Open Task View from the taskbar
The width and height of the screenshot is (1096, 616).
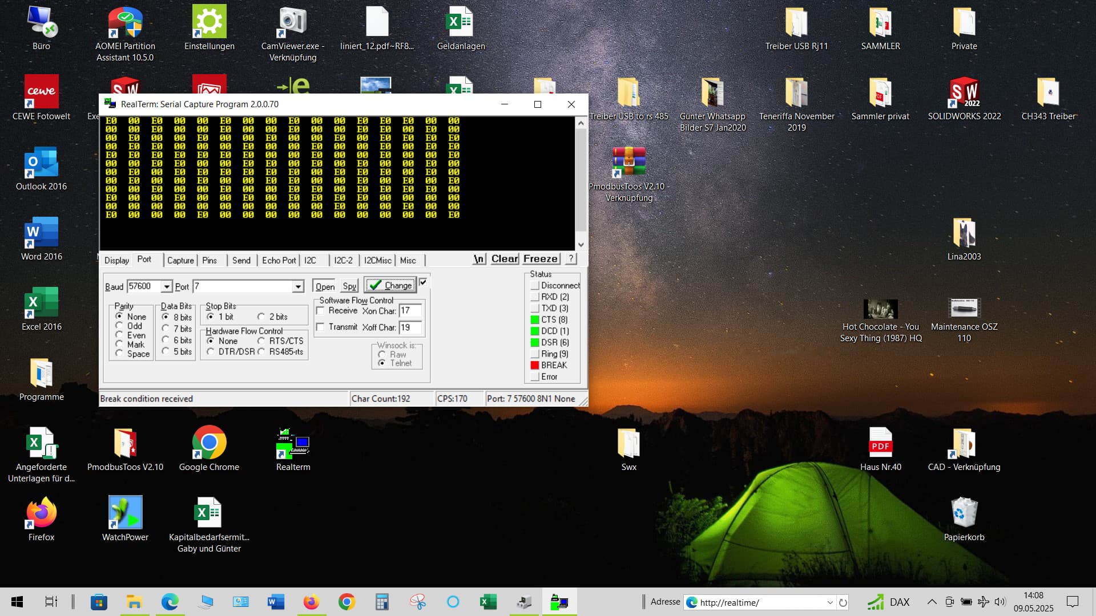pyautogui.click(x=51, y=602)
